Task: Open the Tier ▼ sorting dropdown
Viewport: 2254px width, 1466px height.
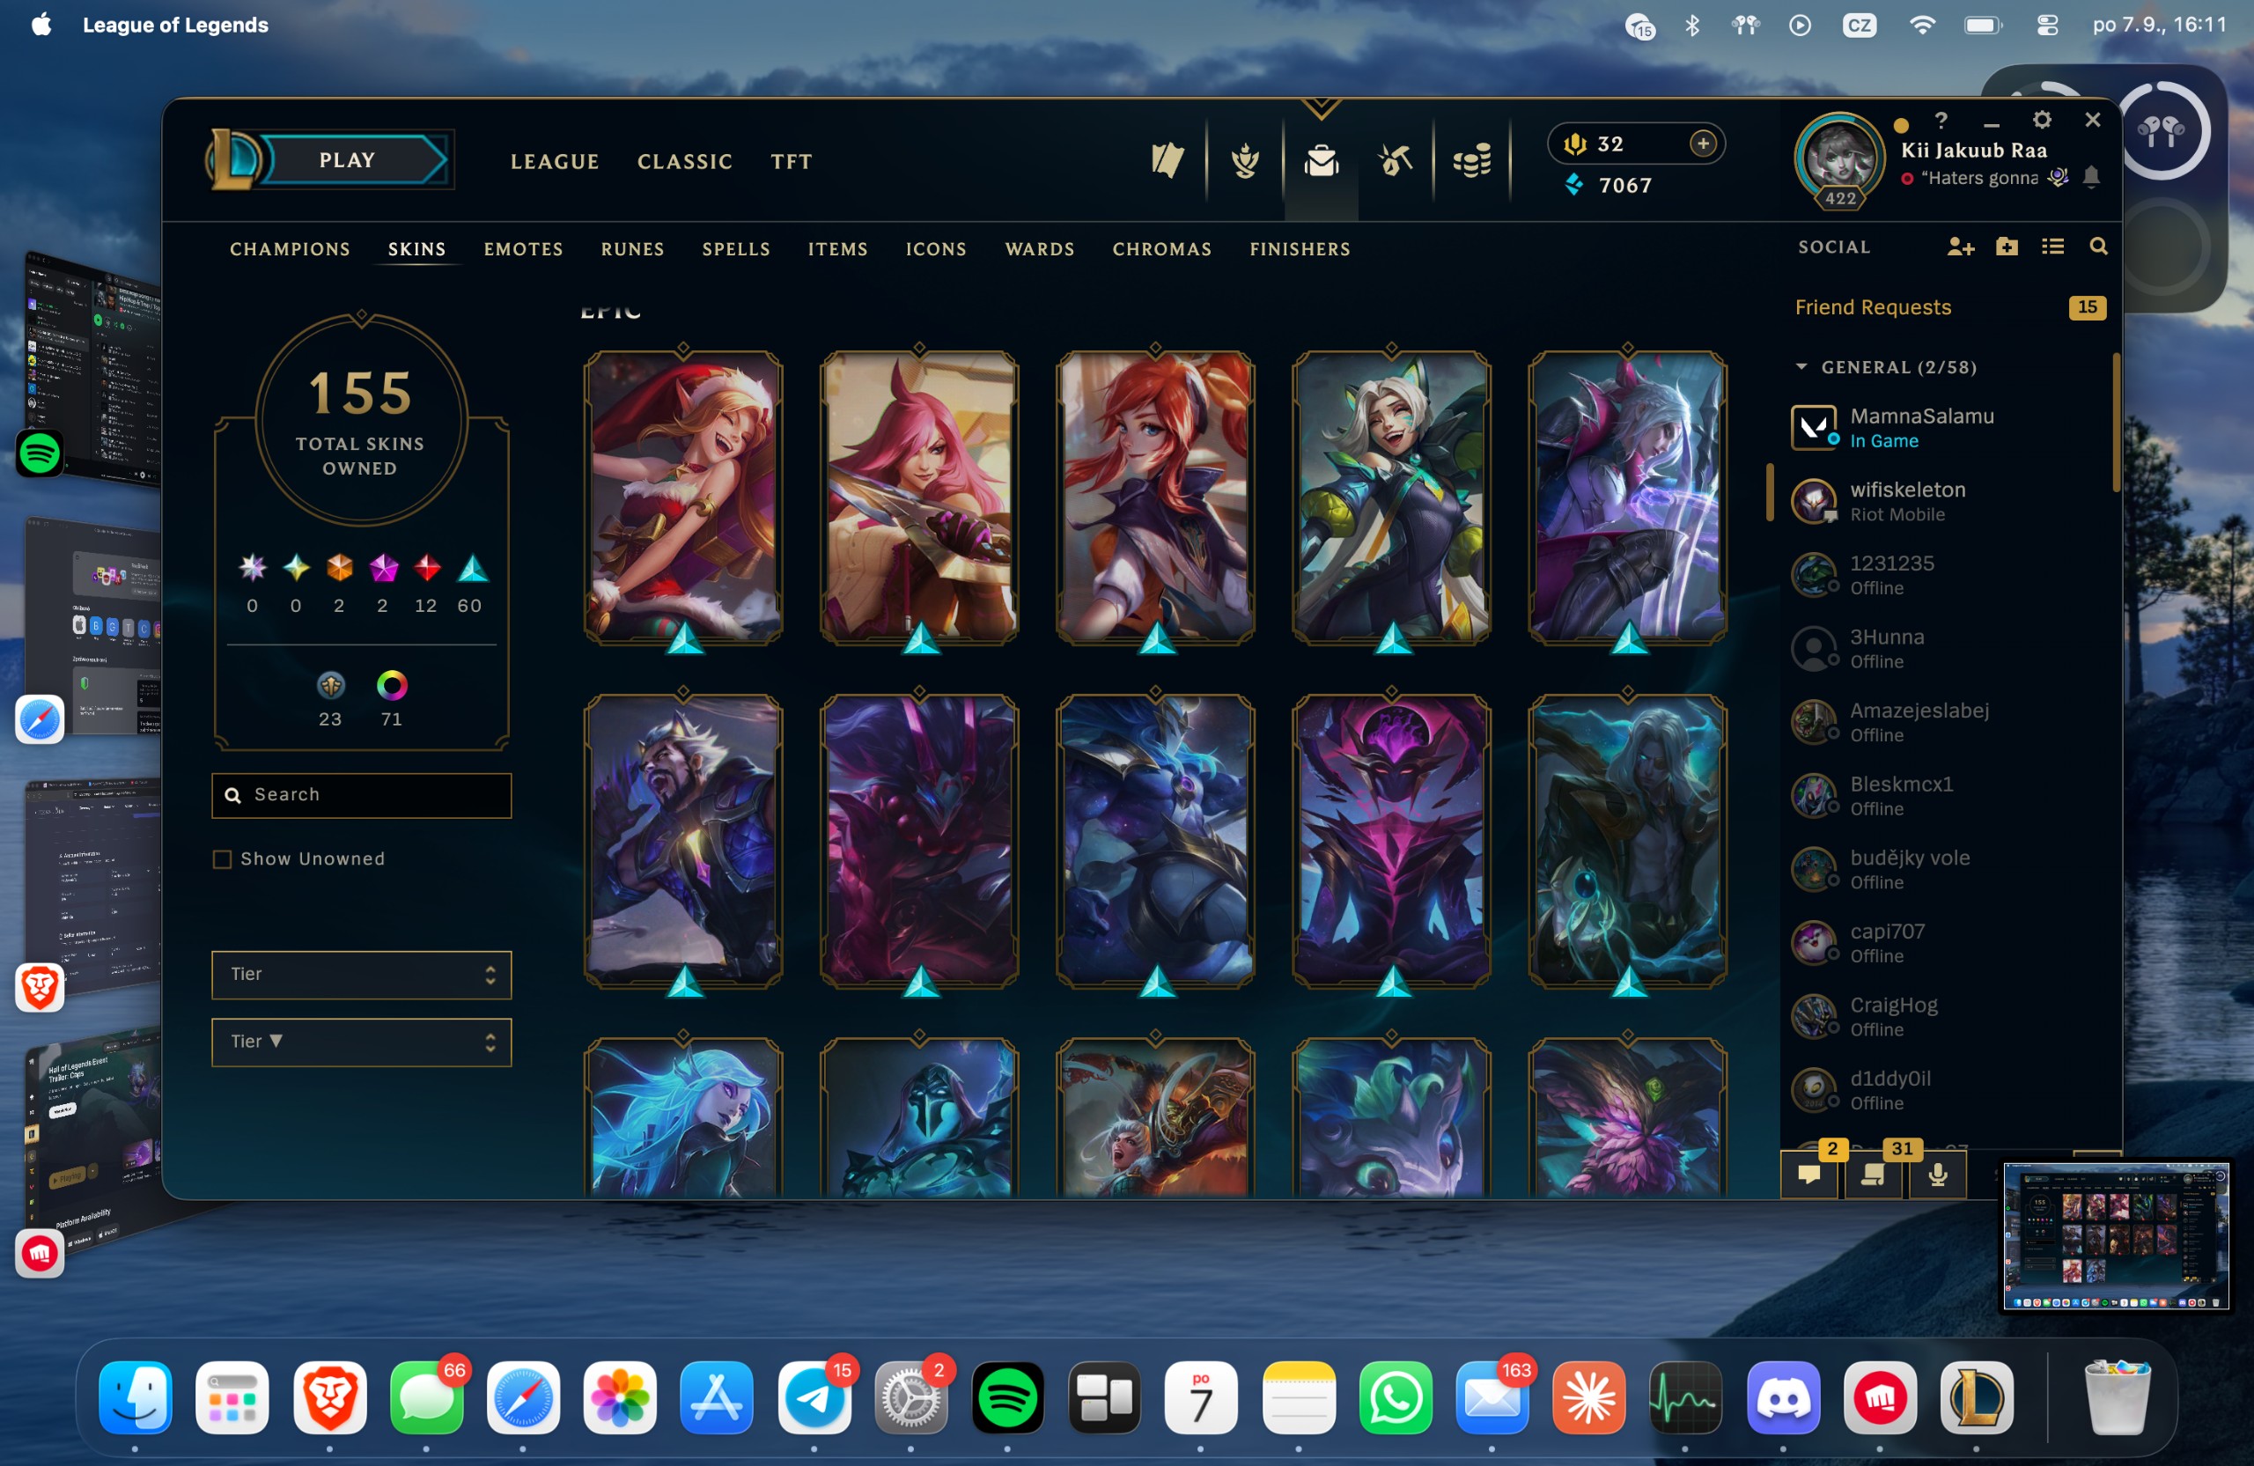Action: 361,1042
